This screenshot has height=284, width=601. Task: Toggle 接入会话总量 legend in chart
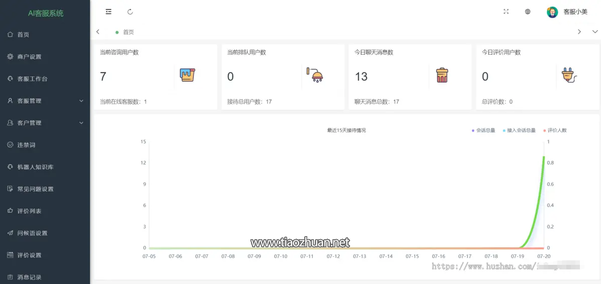519,130
